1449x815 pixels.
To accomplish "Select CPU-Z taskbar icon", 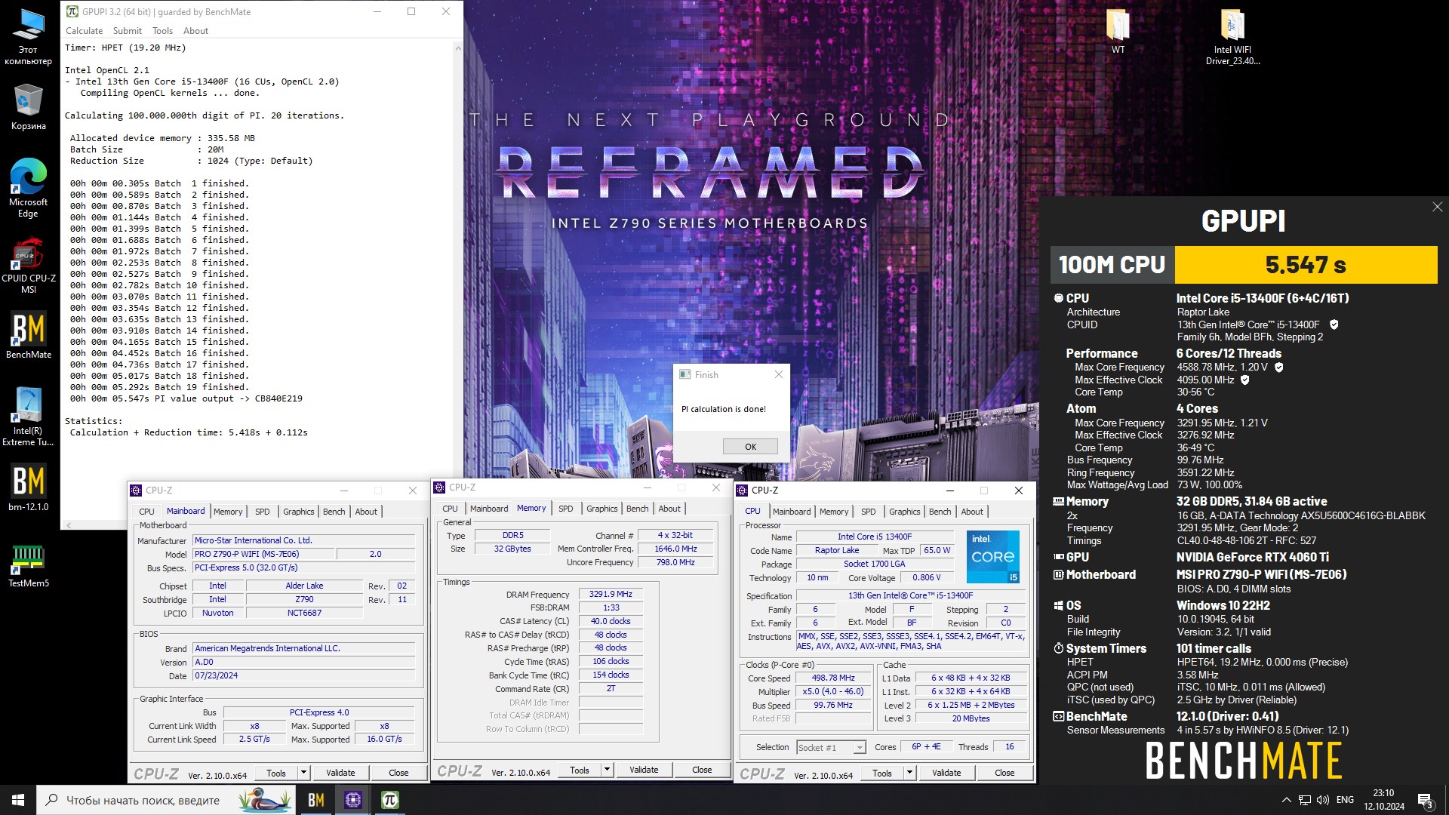I will click(x=352, y=800).
